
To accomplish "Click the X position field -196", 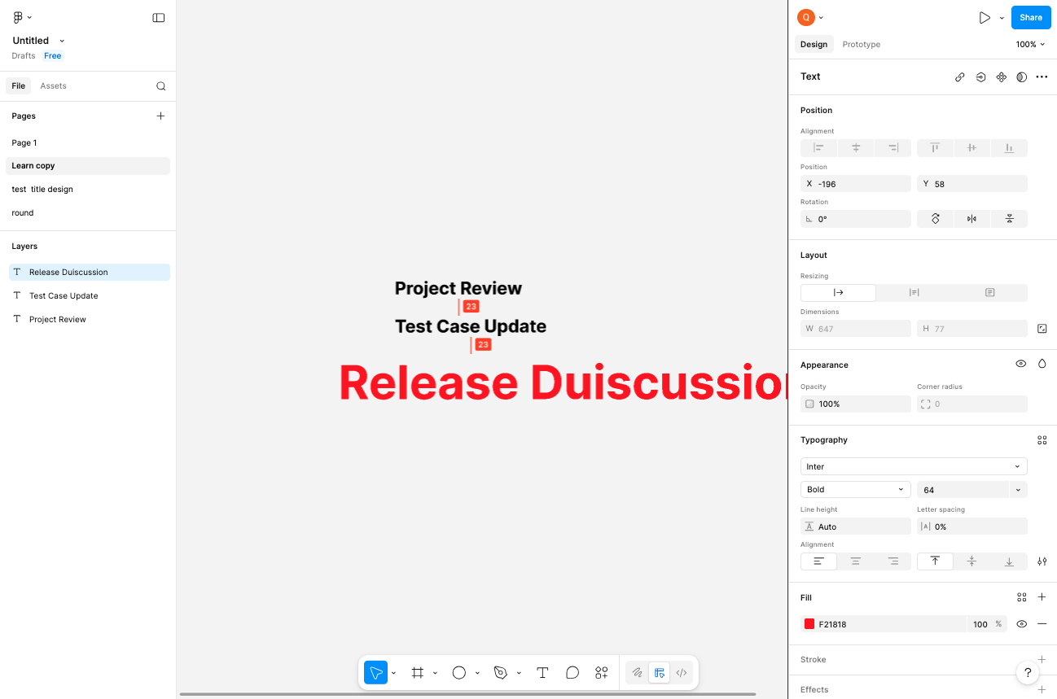I will (855, 184).
